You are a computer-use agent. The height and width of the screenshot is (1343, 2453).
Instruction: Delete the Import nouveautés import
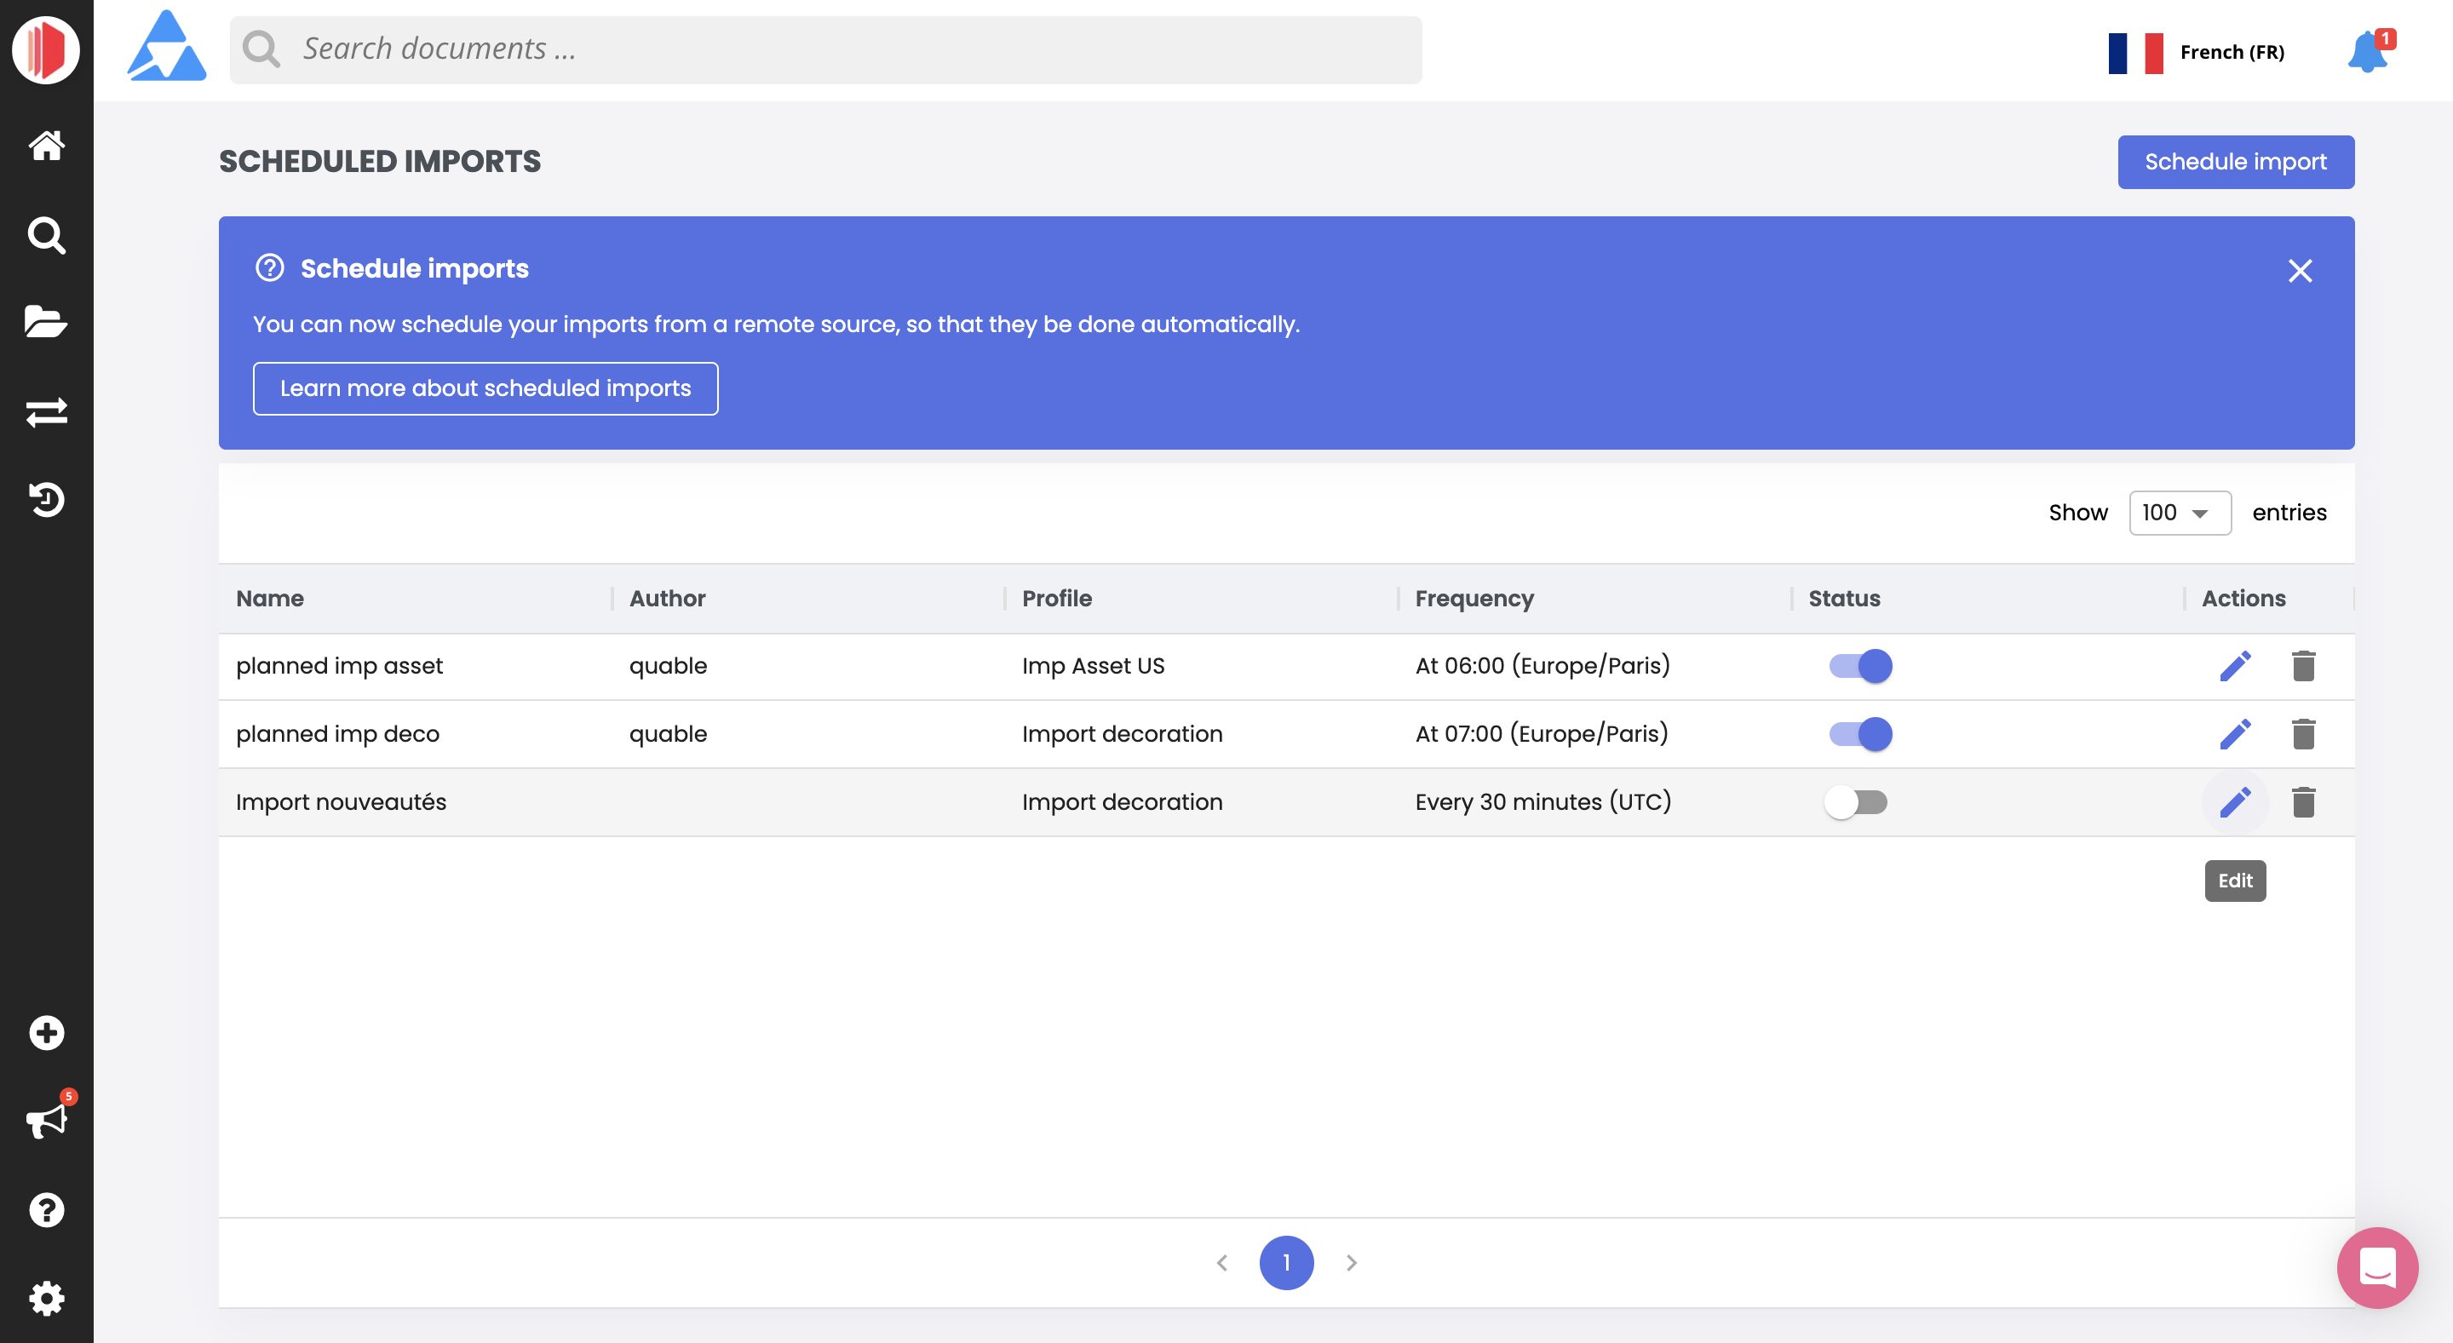2303,802
